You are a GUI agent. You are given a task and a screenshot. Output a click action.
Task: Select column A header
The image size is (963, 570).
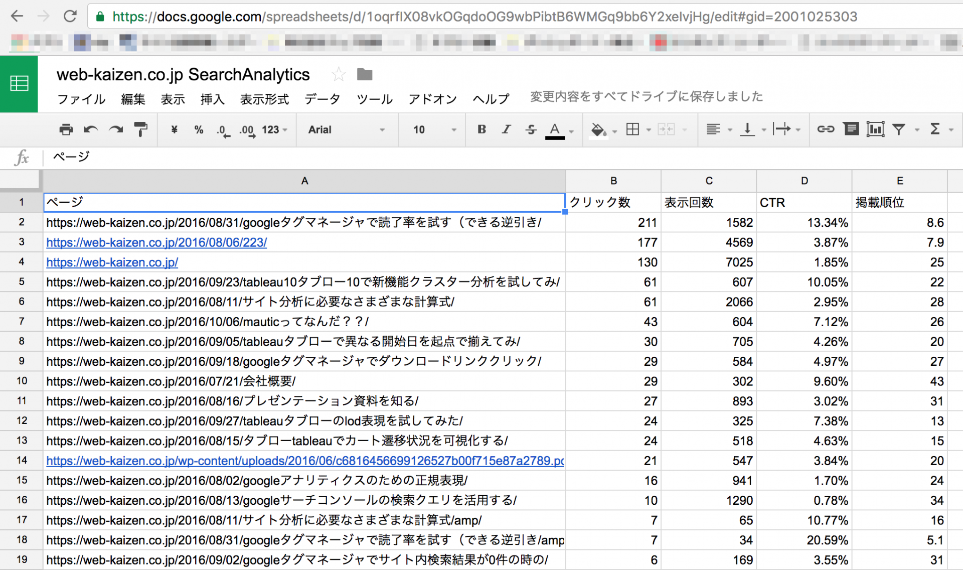pos(304,181)
